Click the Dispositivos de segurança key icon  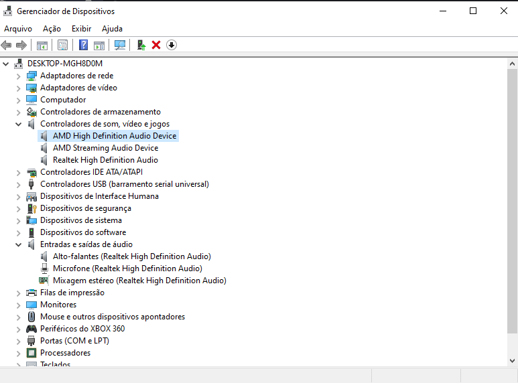click(x=31, y=208)
